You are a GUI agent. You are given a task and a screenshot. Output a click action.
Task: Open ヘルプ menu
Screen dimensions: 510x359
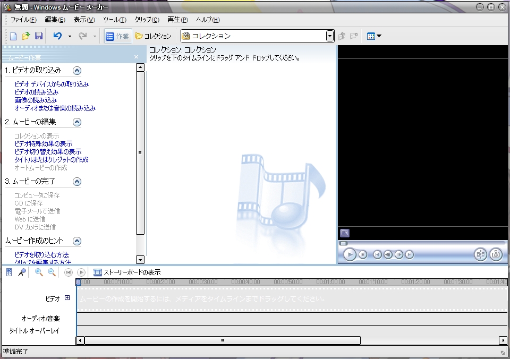(208, 20)
